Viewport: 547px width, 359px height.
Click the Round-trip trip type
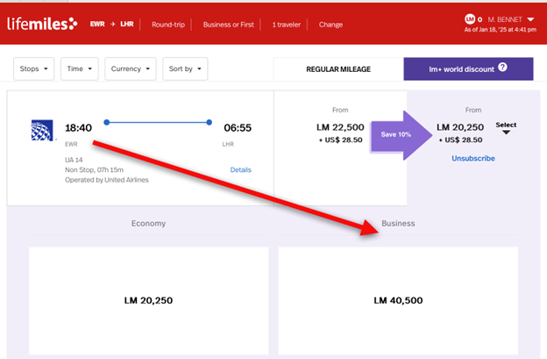pyautogui.click(x=168, y=25)
